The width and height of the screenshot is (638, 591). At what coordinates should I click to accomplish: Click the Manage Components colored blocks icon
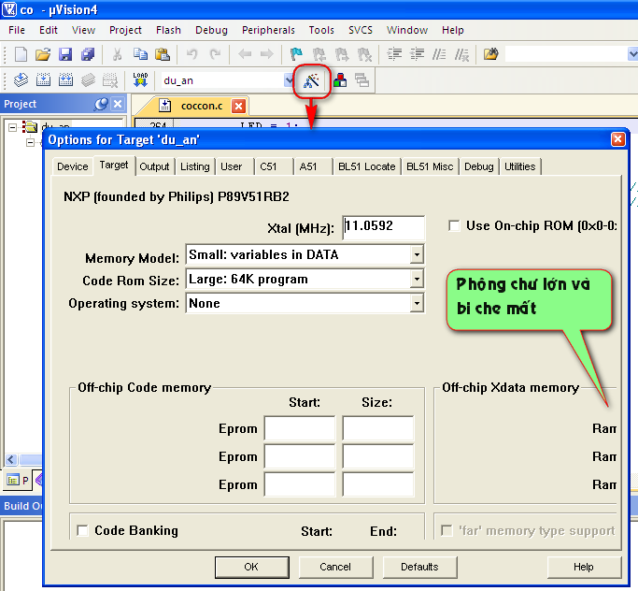(340, 79)
